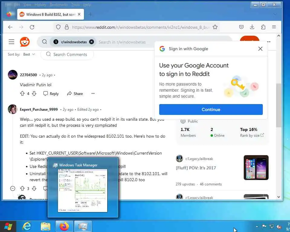This screenshot has height=232, width=290.
Task: Open the Reddit overflow three-dots menu in header
Action: coord(269,42)
